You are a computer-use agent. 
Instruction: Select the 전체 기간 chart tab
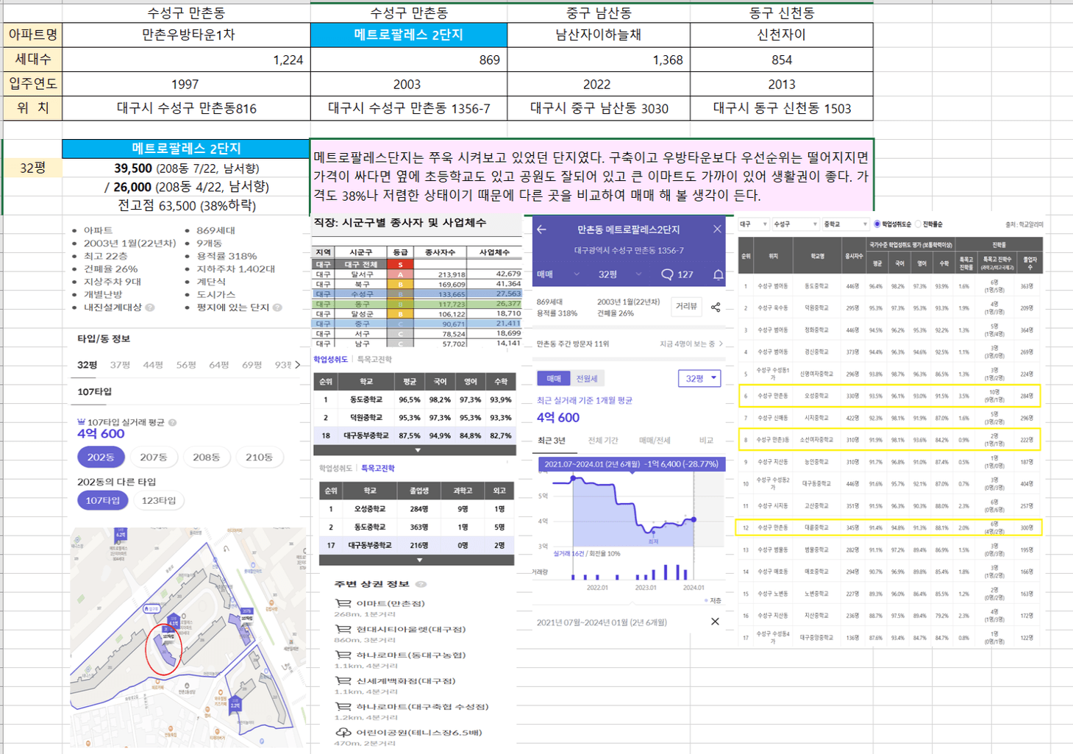coord(603,441)
